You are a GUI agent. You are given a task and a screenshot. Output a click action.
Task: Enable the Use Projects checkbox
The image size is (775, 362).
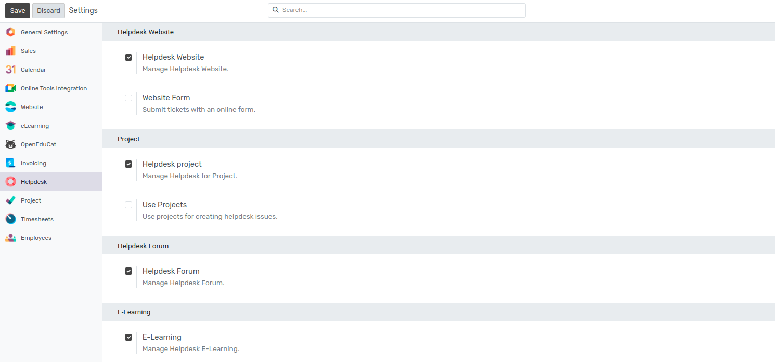click(x=128, y=205)
